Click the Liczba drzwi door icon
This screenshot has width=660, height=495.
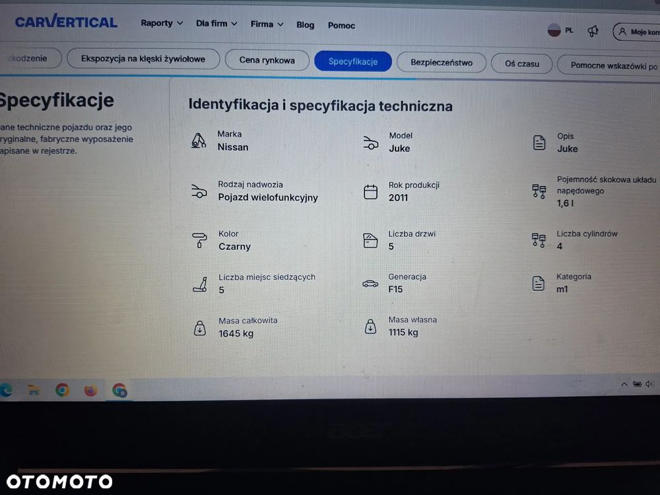coord(370,240)
